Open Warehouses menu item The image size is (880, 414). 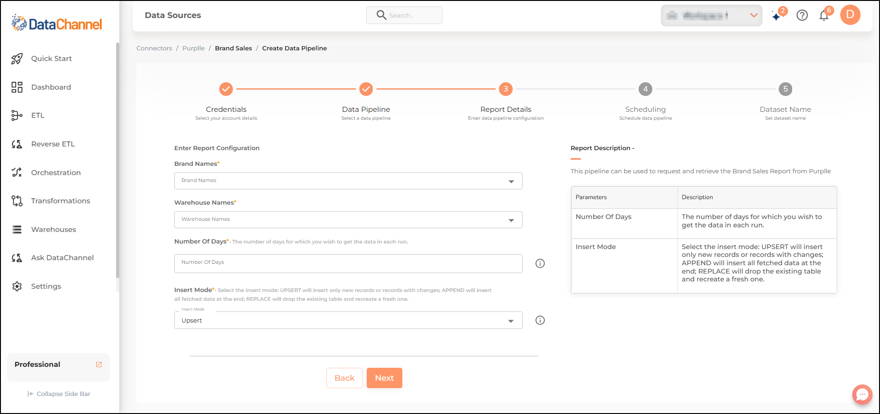[x=54, y=230]
